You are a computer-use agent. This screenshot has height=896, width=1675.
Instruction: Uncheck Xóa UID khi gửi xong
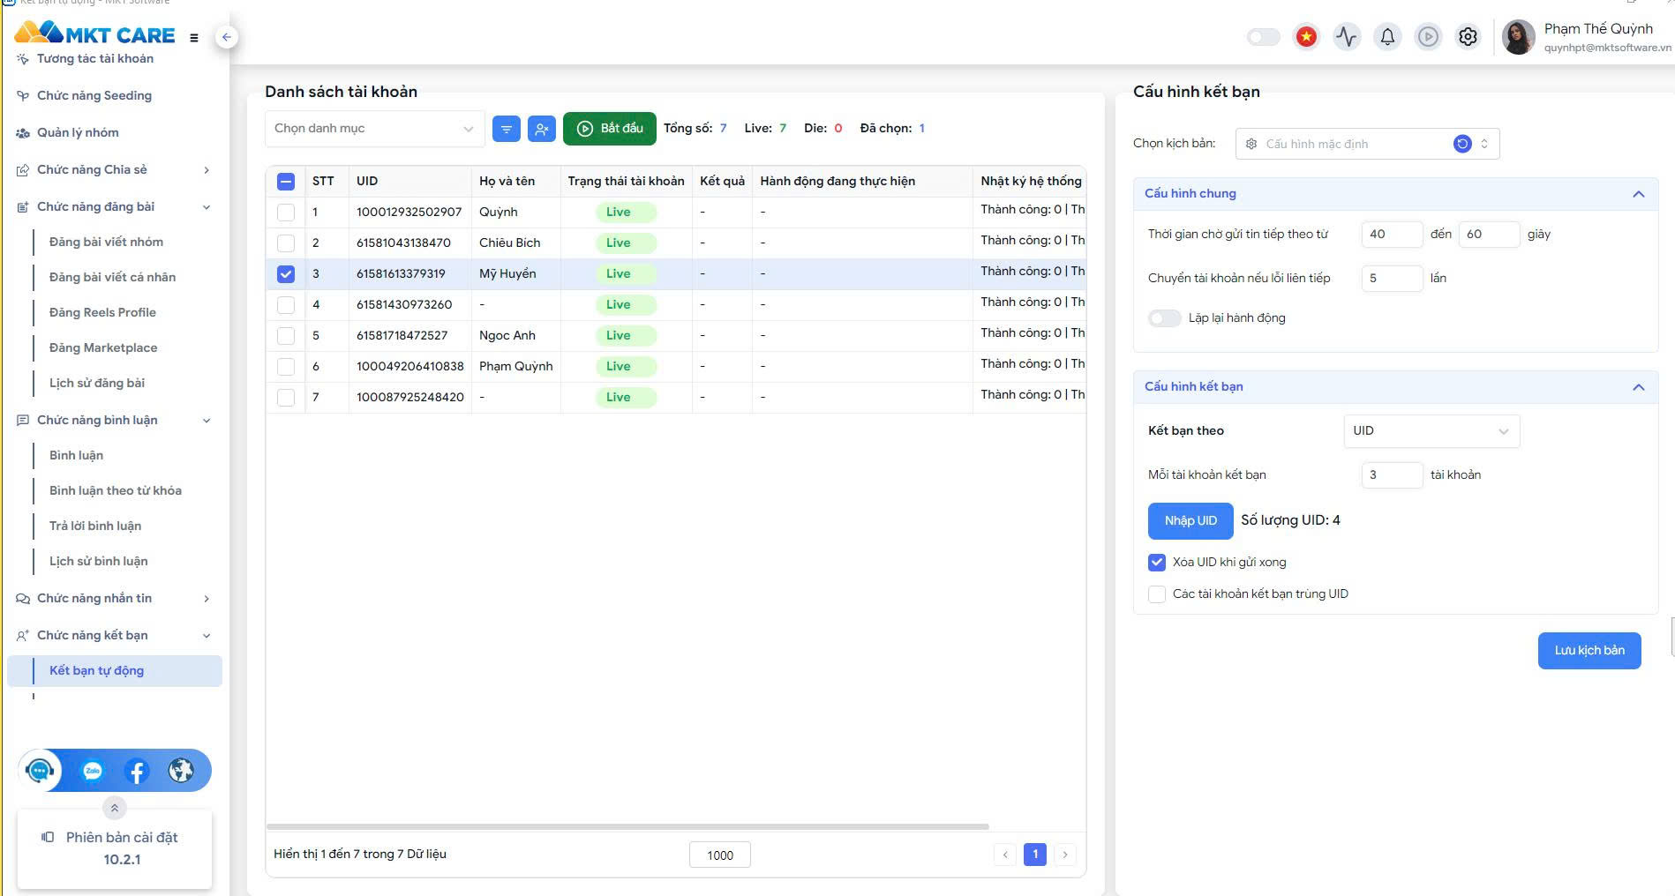point(1157,562)
